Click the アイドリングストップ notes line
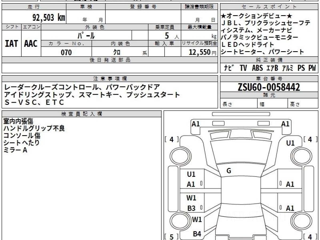Image resolution: width=320 pixels, height=240 pixels. 92,94
